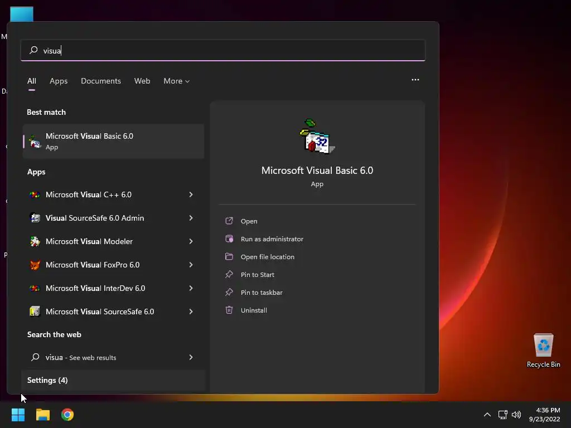Click the Pin to taskbar pin icon
This screenshot has width=571, height=428.
tap(229, 292)
